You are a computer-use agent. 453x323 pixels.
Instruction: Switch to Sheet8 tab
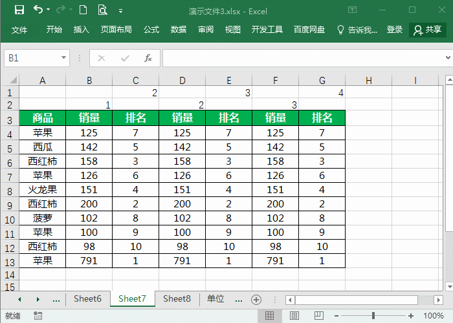177,298
